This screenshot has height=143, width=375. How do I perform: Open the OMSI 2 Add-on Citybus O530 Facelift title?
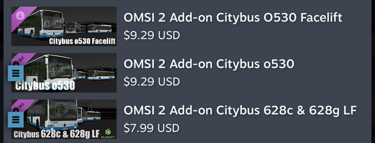[233, 18]
